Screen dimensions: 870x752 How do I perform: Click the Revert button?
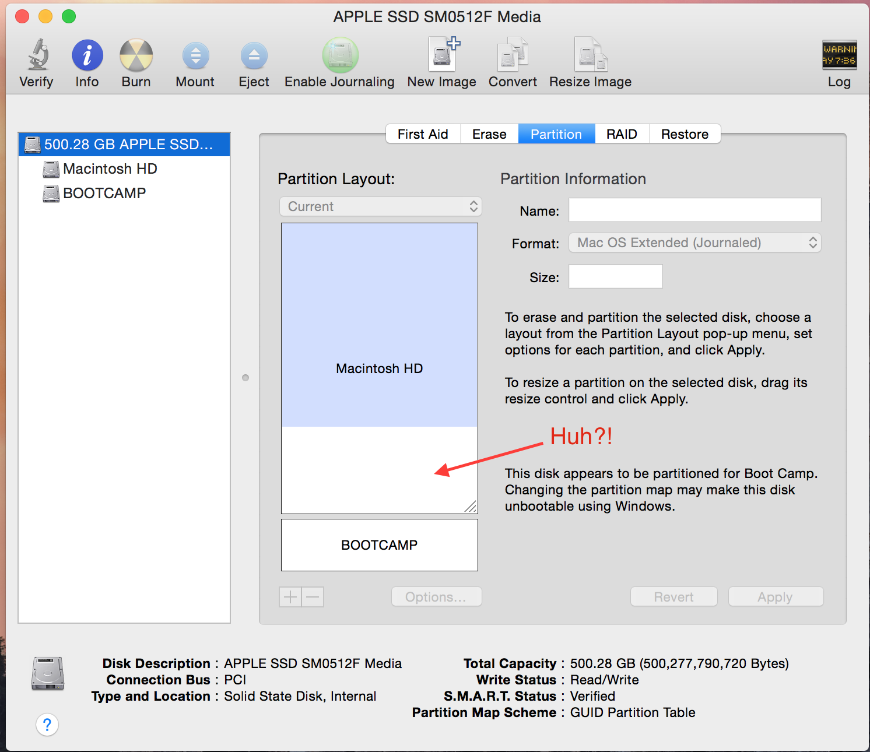click(673, 597)
